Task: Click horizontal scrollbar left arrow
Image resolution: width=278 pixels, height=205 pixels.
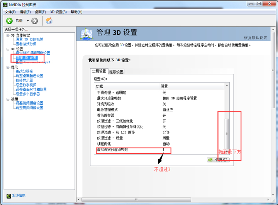Action: coord(79,200)
